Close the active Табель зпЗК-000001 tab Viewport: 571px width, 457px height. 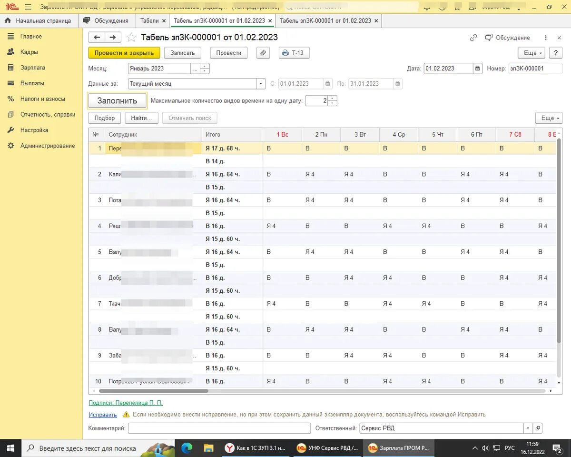(270, 21)
